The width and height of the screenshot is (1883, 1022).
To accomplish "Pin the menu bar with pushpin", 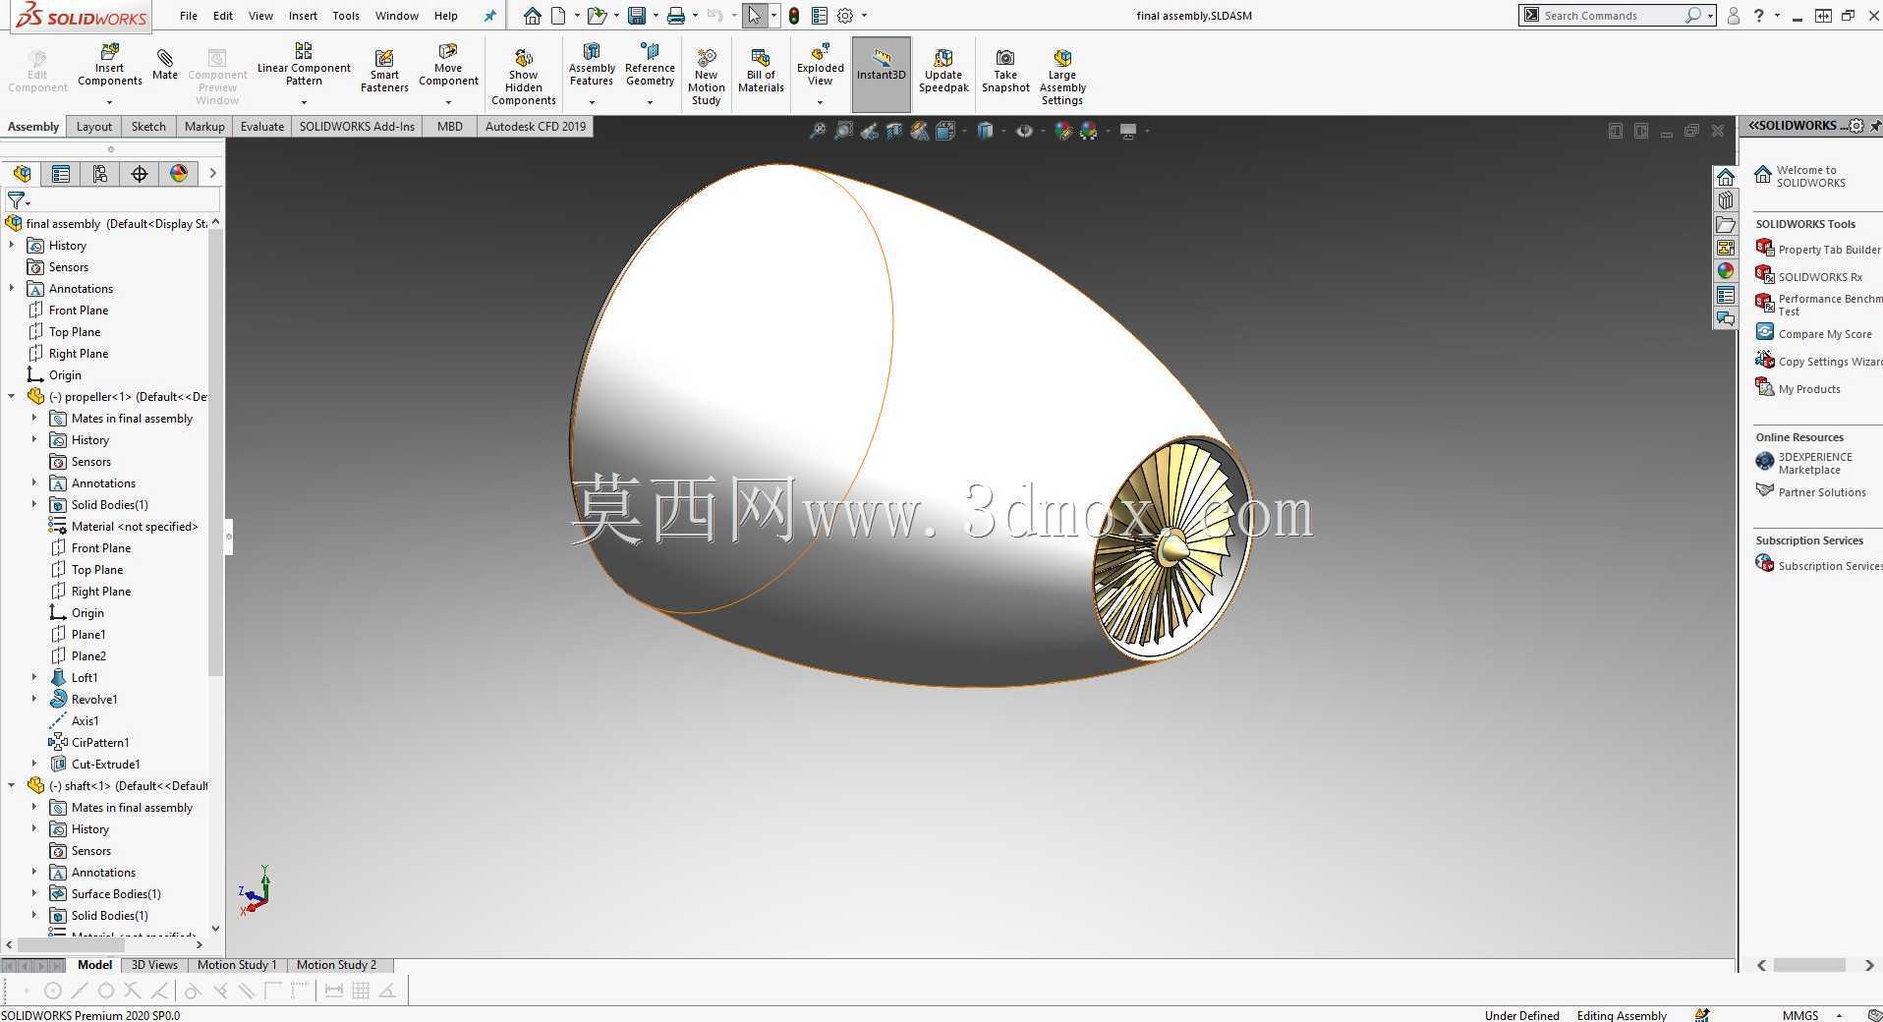I will 489,16.
